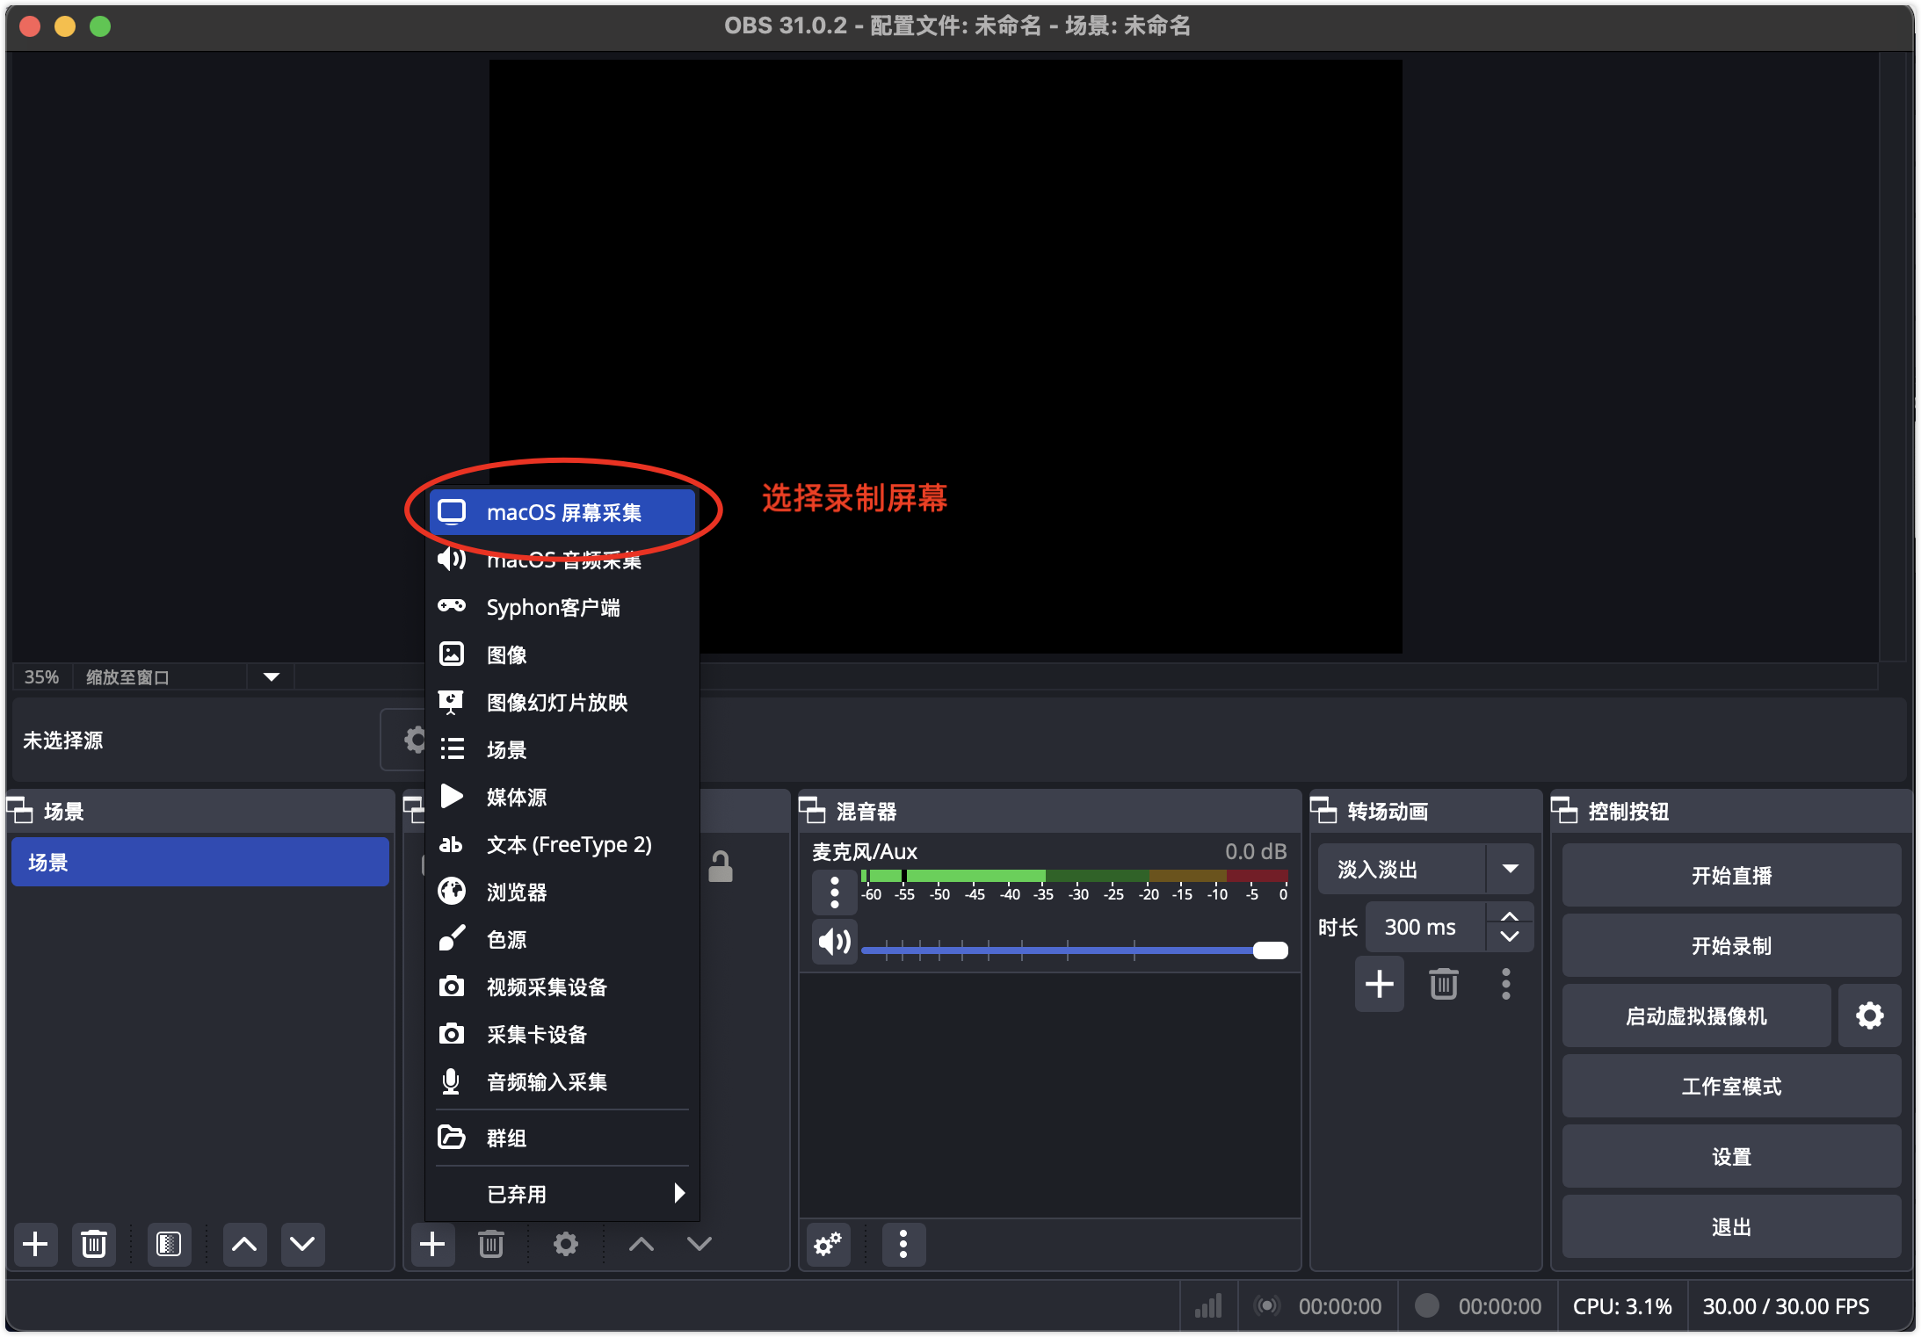Click the 转场动画 panel dock icon
Image resolution: width=1921 pixels, height=1337 pixels.
(1323, 810)
